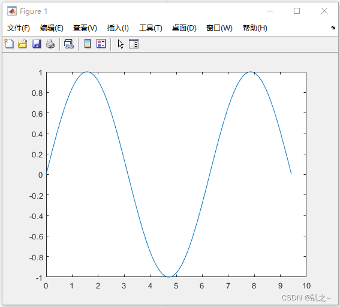The height and width of the screenshot is (307, 340).
Task: Open the 工具(T) menu
Action: point(151,28)
